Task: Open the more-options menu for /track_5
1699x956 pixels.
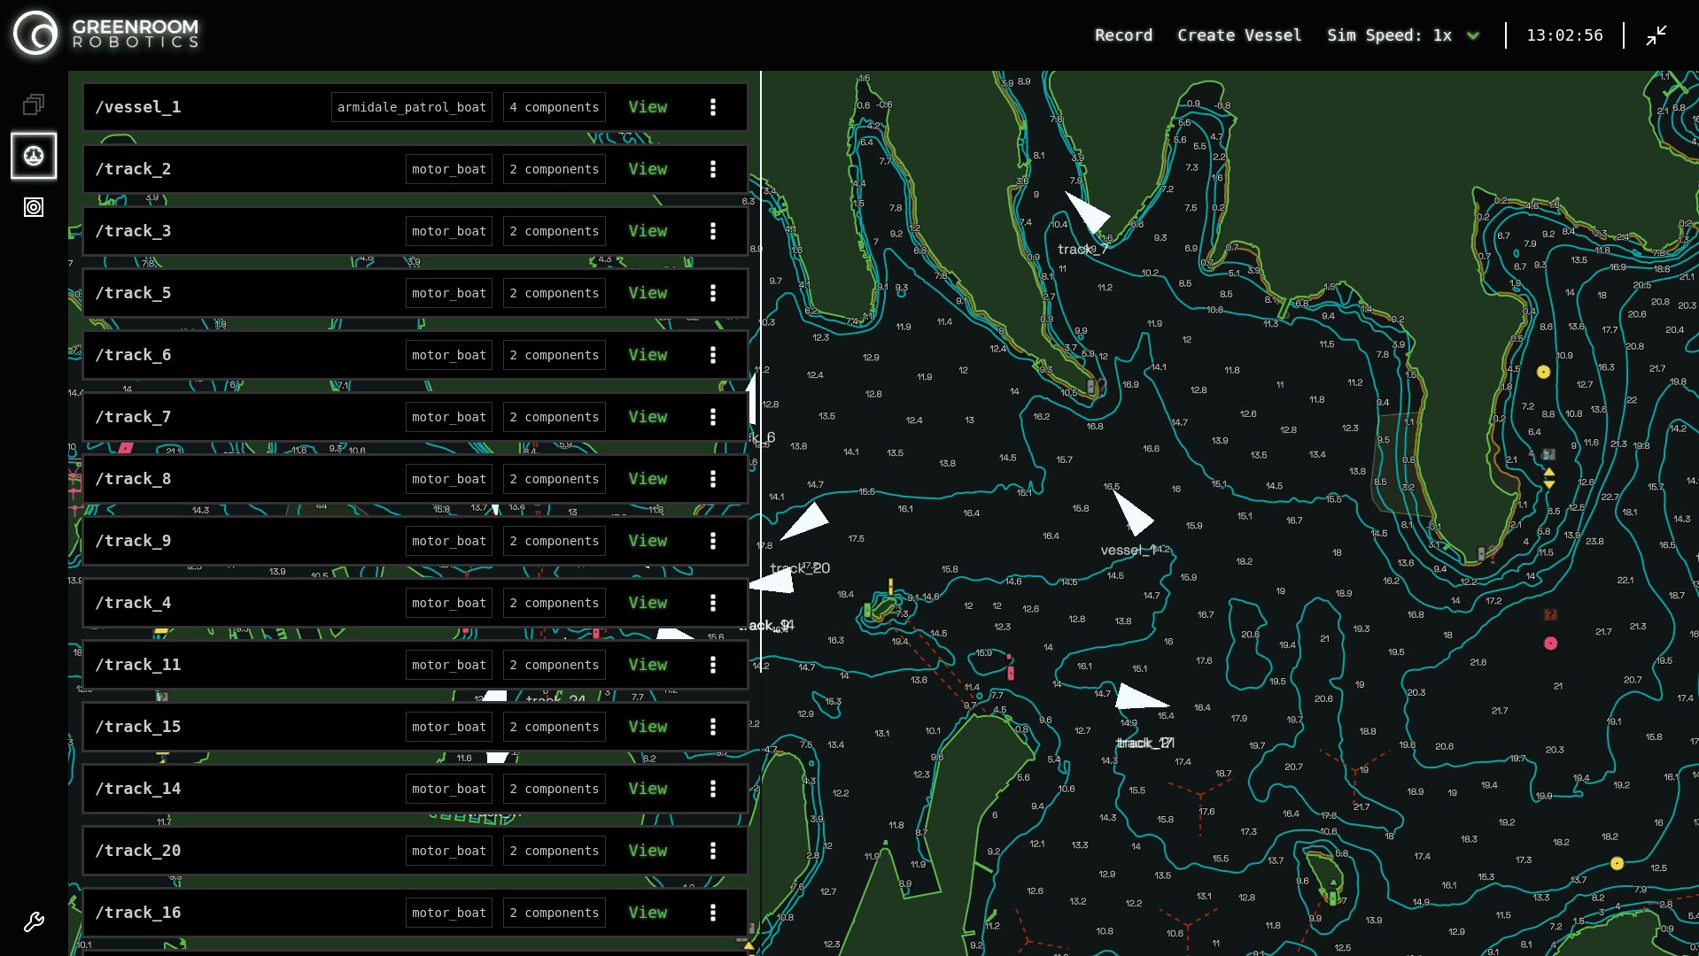Action: 713,293
